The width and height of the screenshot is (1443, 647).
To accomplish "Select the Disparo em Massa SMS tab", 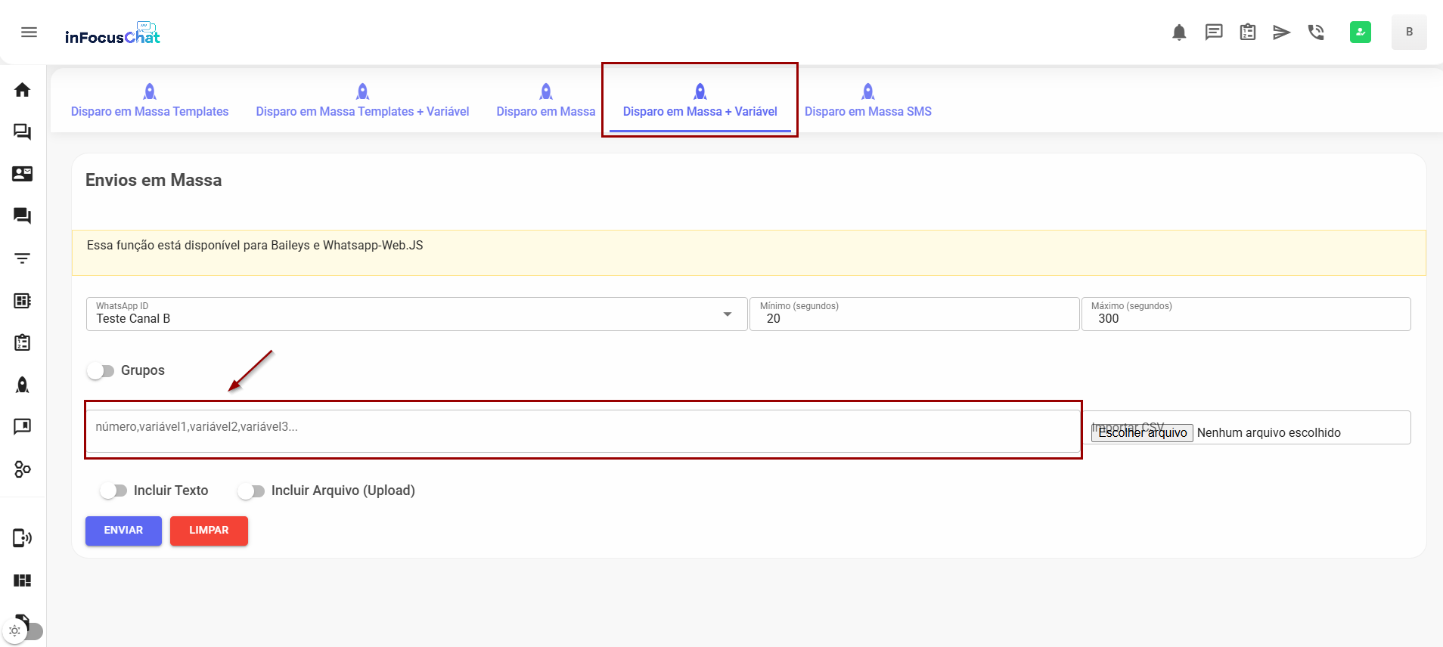I will 867,101.
